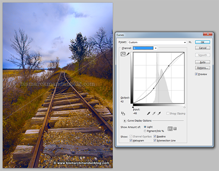Open preset options icon beside Preset
This screenshot has width=219, height=171.
[x=190, y=42]
